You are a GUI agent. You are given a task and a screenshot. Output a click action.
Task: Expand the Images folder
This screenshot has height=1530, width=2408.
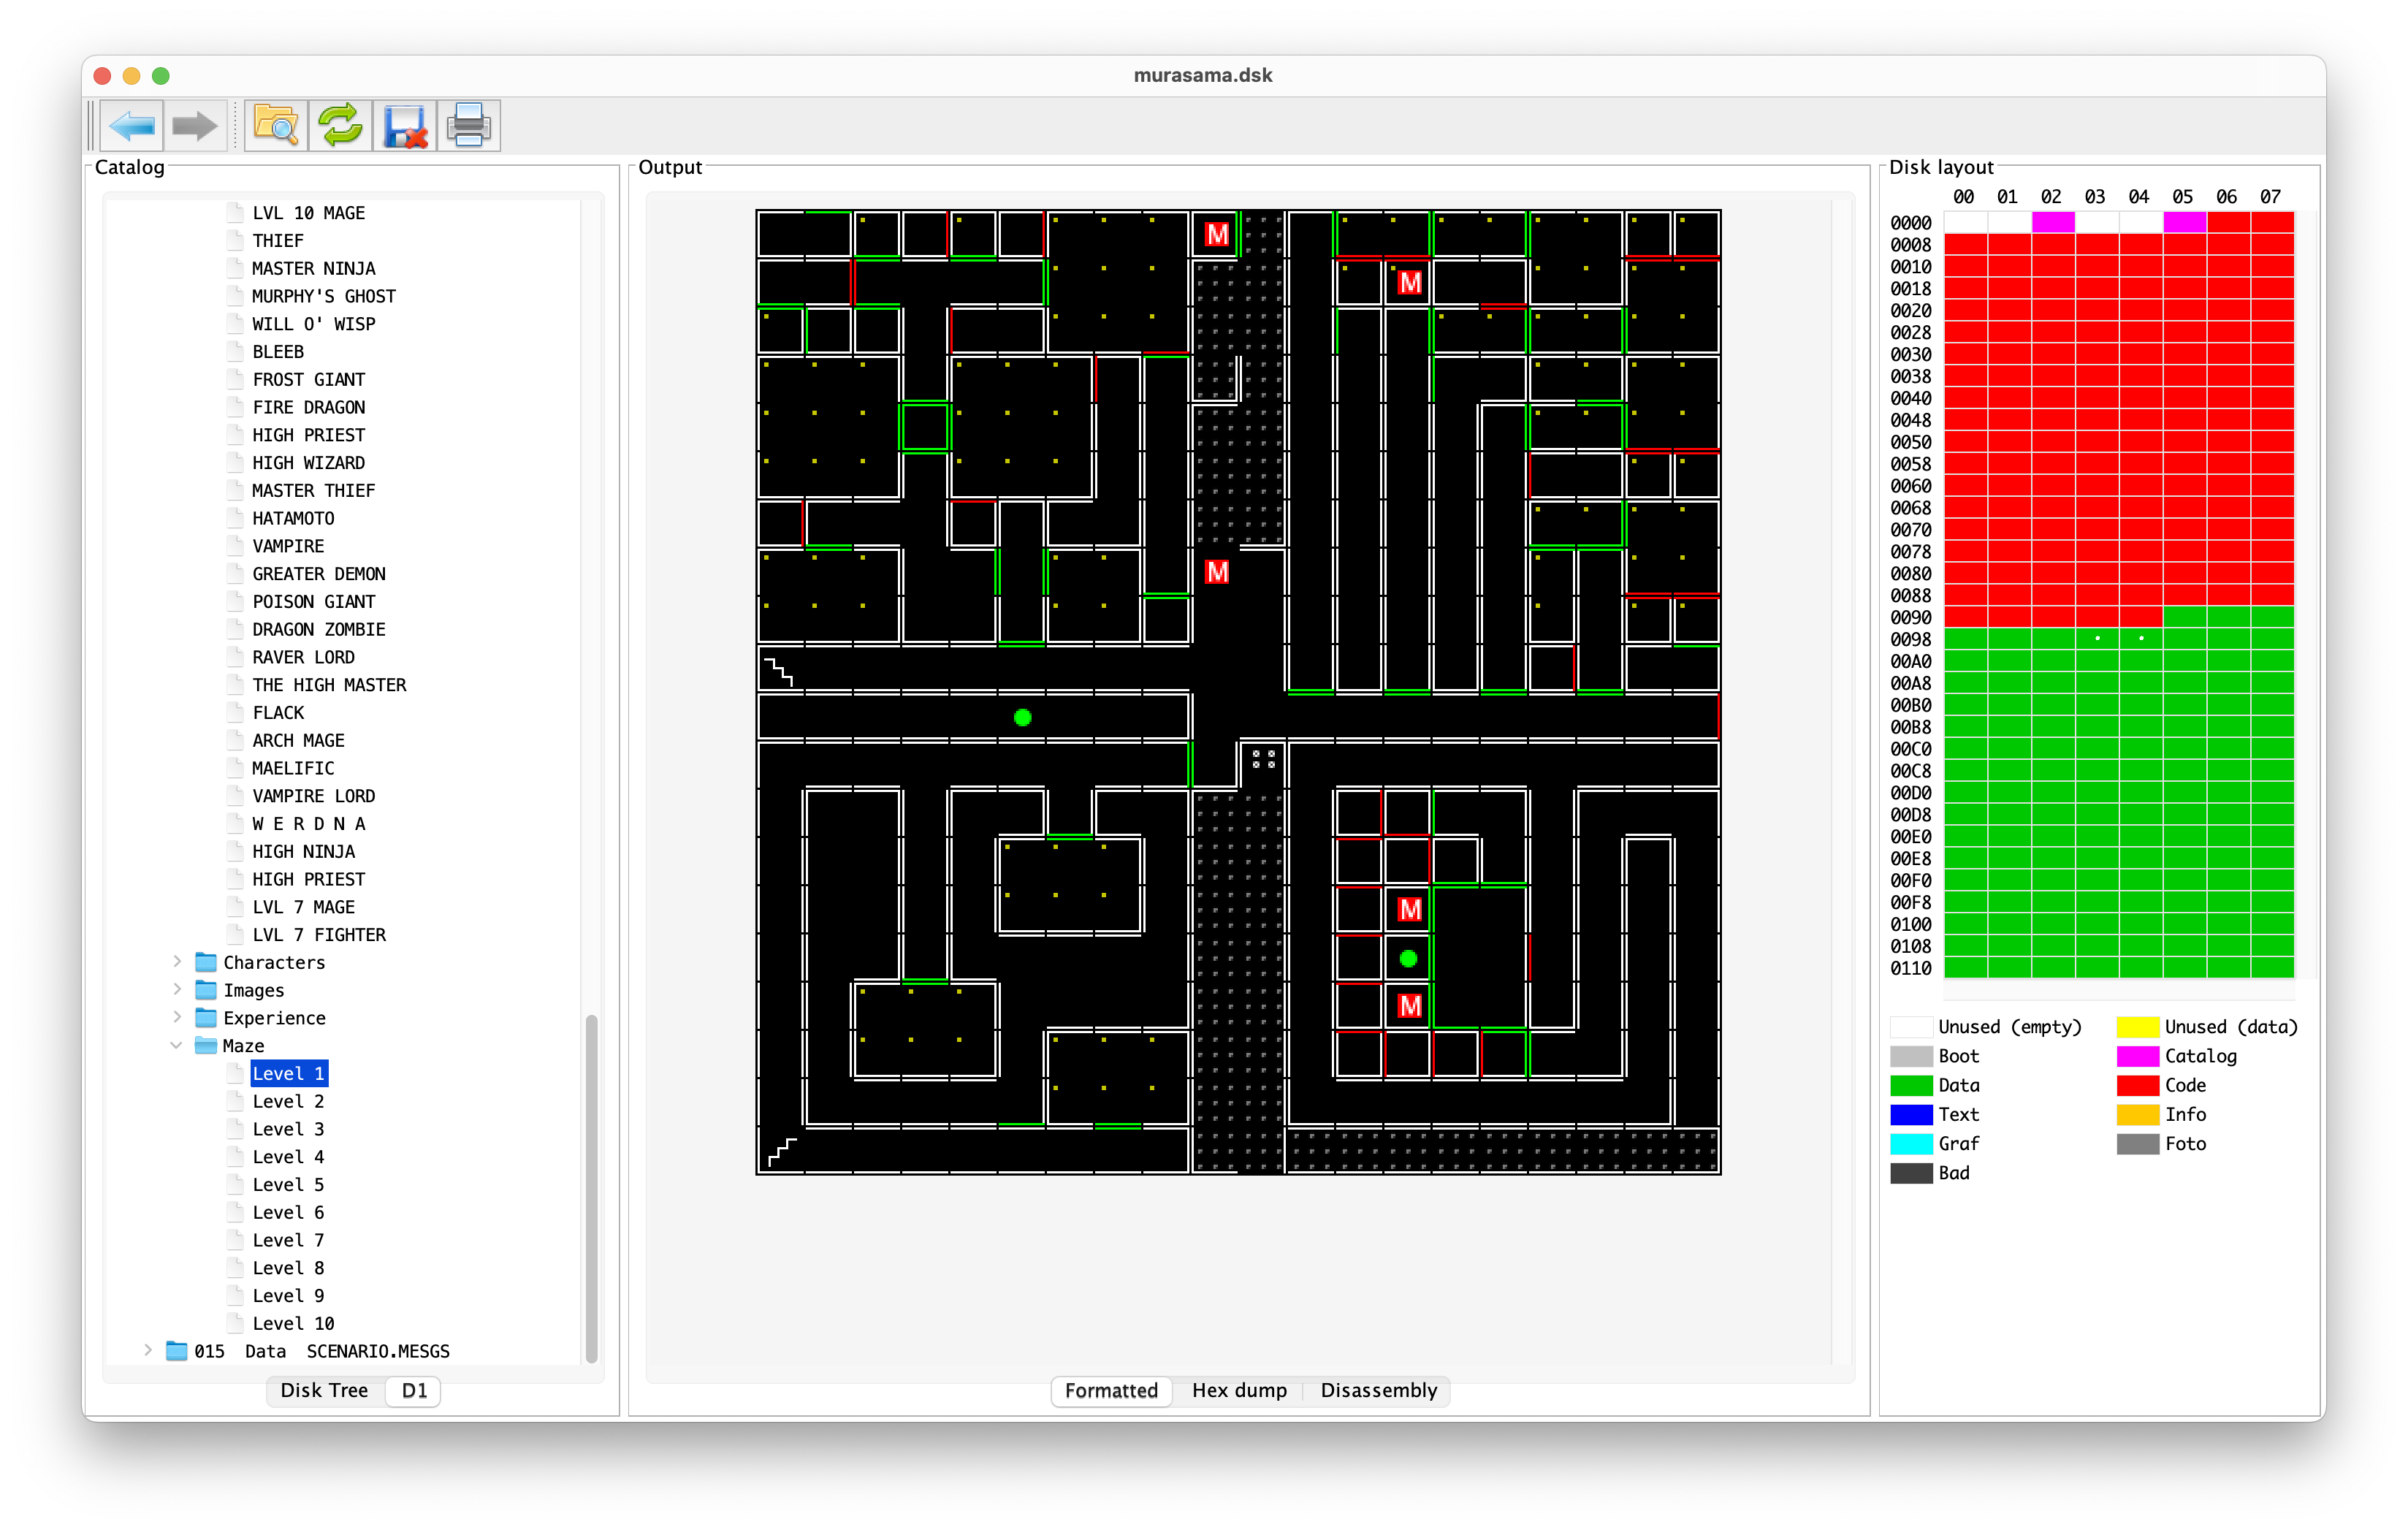point(177,990)
